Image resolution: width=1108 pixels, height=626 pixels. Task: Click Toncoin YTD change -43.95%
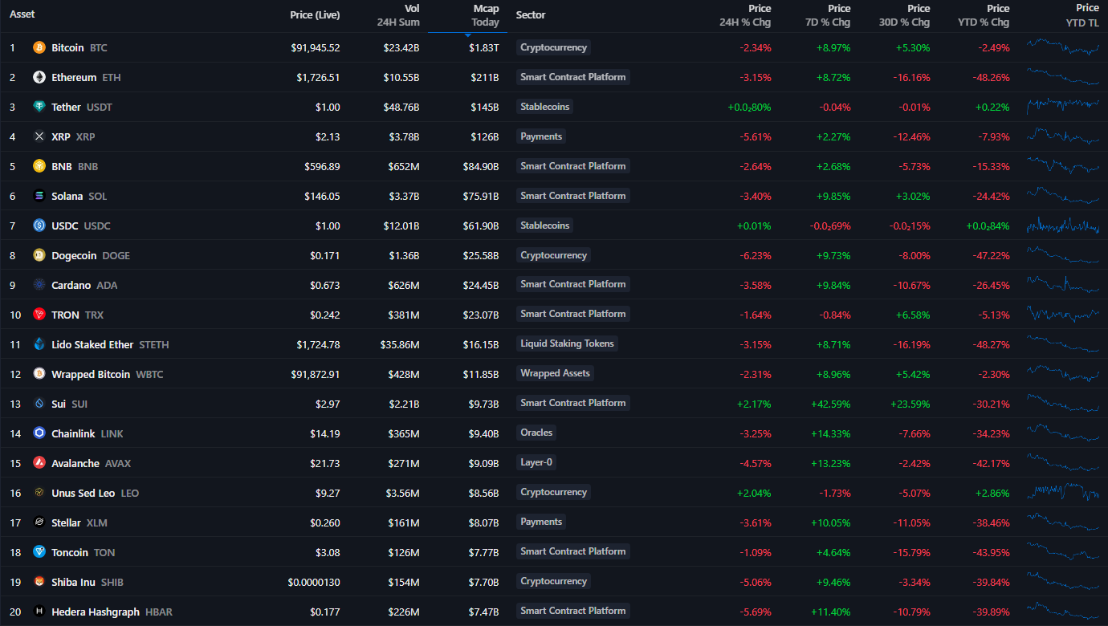click(991, 553)
